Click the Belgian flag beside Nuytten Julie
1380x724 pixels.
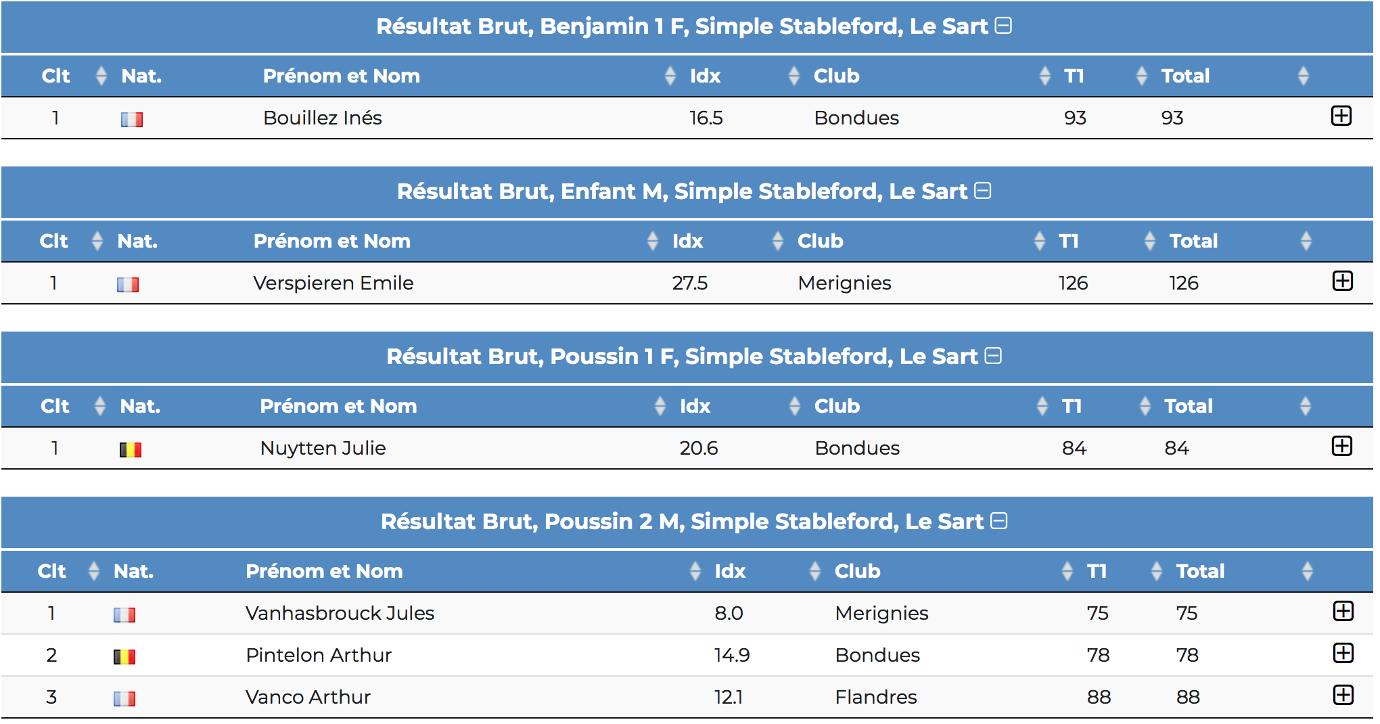click(131, 449)
